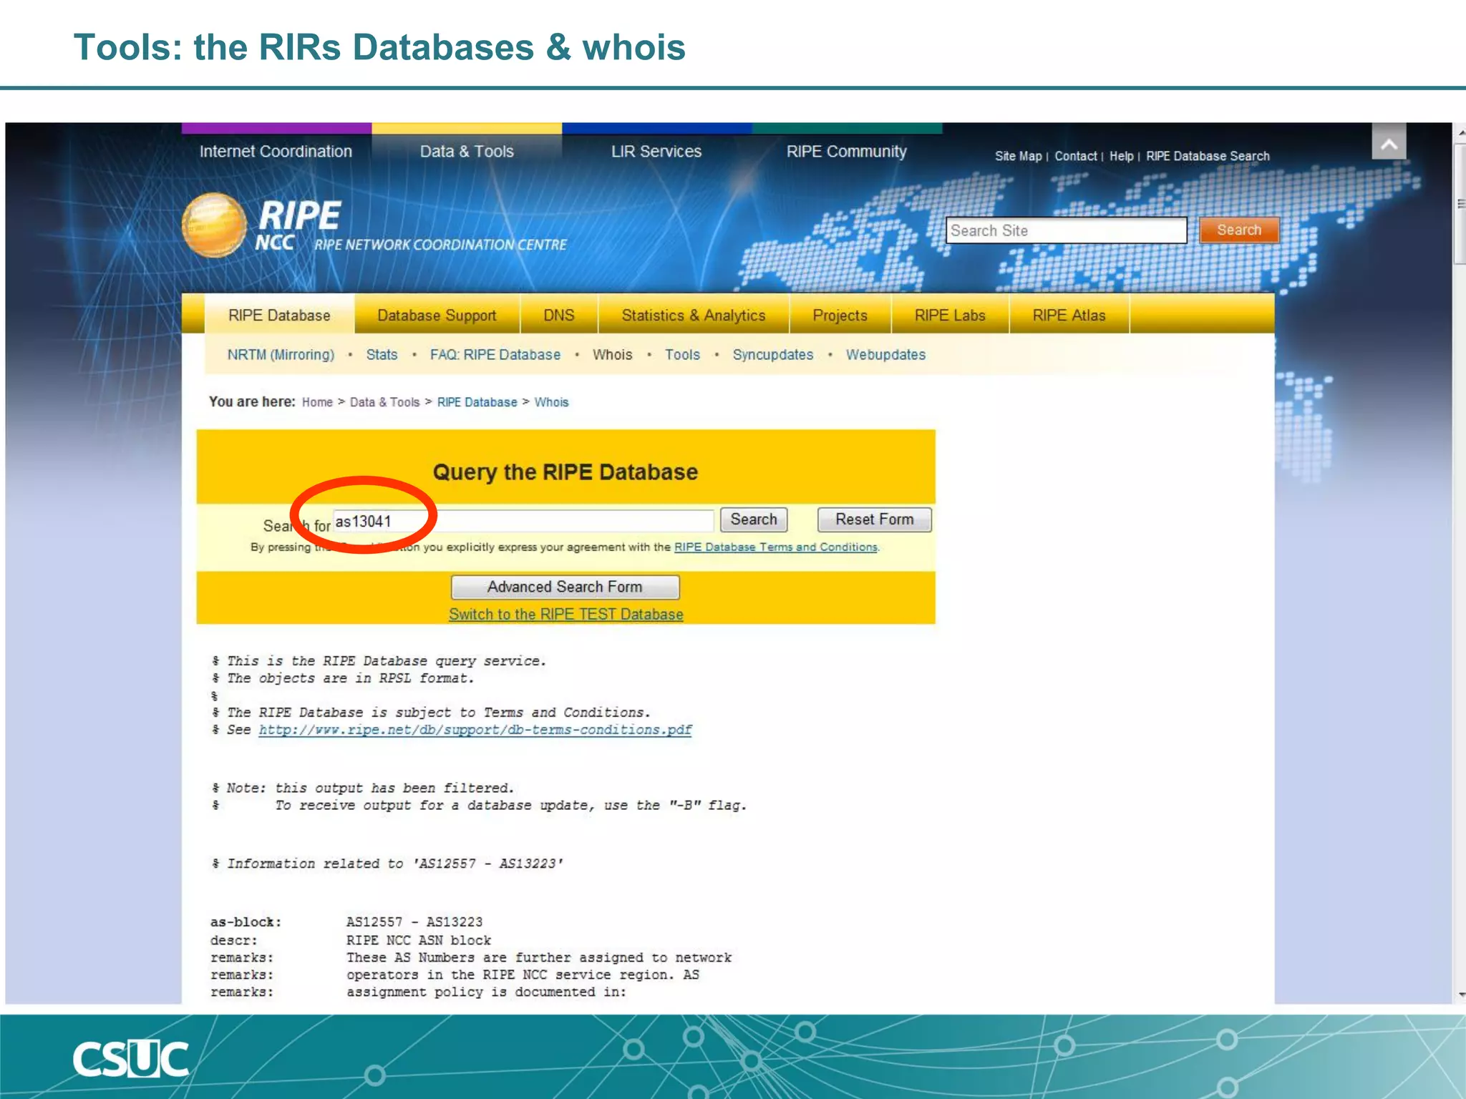Select the DNS tab
The width and height of the screenshot is (1466, 1099).
point(558,315)
